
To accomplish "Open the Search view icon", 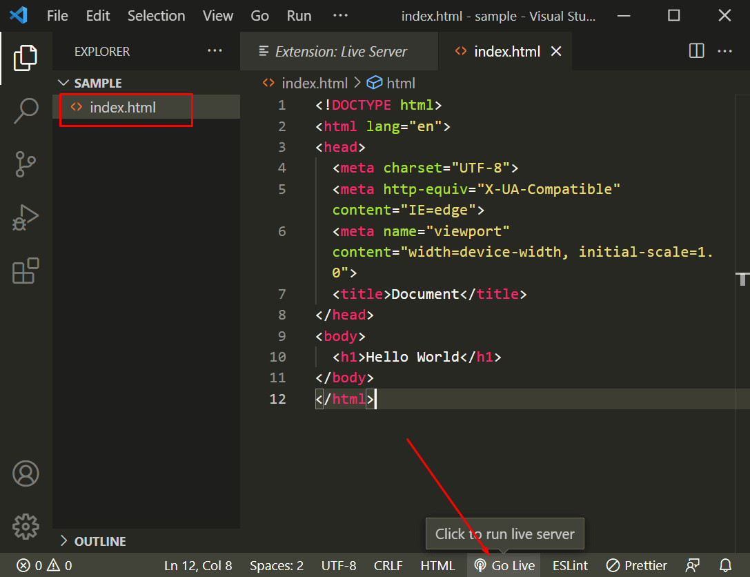I will [x=26, y=111].
